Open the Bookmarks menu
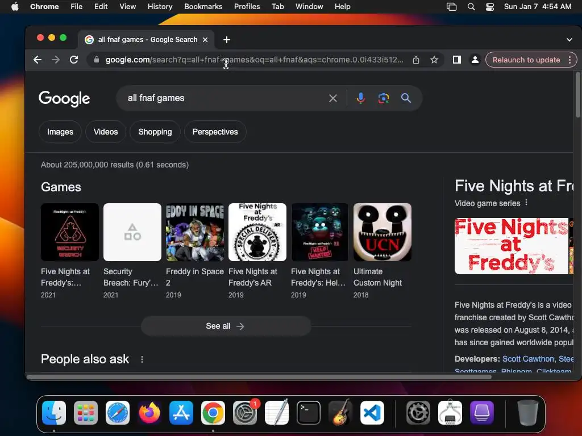582x436 pixels. pyautogui.click(x=203, y=7)
